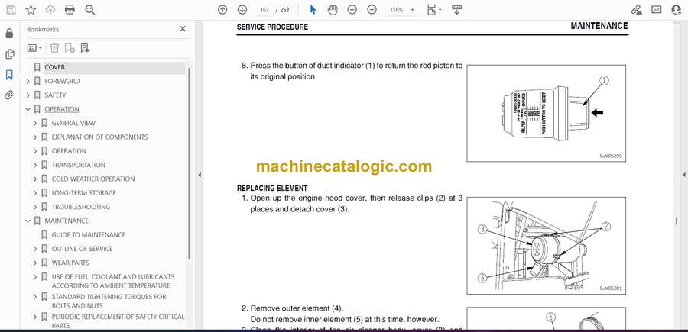Add a bookmark star to the file
The width and height of the screenshot is (688, 332).
point(31,10)
